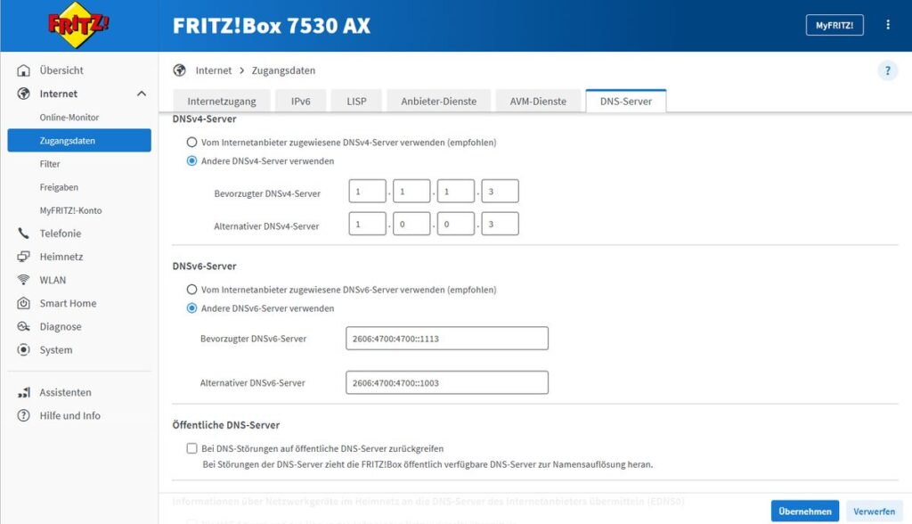The height and width of the screenshot is (524, 912).
Task: Select Andere DNSv6-Server verwenden option
Action: click(191, 308)
